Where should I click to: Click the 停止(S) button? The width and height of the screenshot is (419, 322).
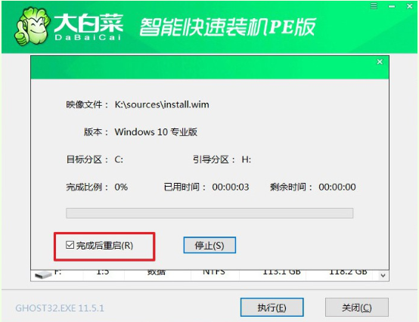click(x=209, y=245)
